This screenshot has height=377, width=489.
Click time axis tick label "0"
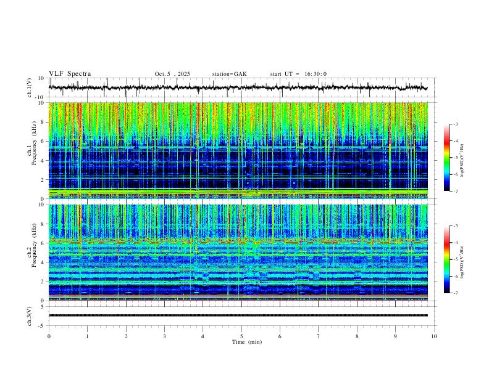(x=49, y=336)
